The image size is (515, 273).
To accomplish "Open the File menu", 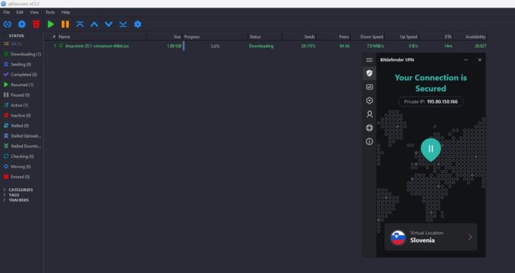I will click(7, 12).
